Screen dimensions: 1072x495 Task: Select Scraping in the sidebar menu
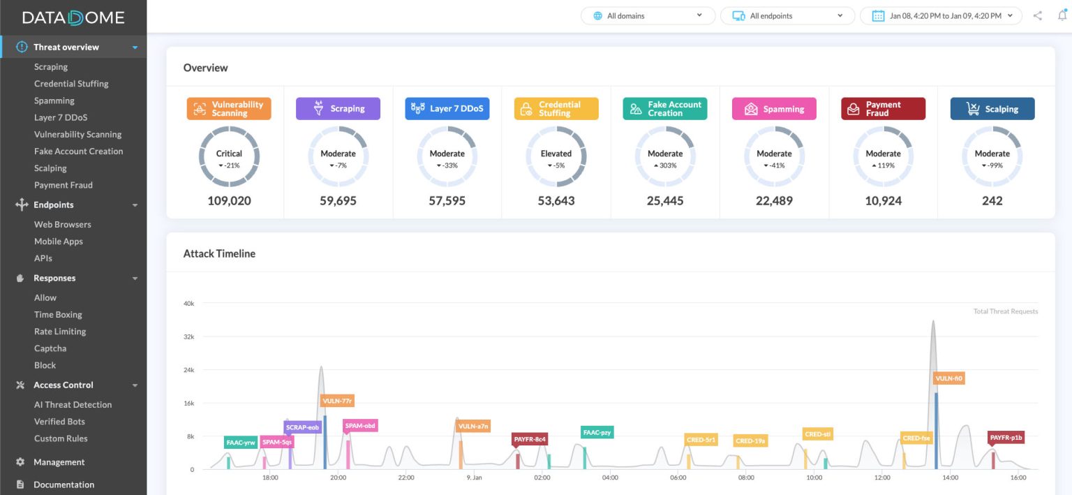pos(50,66)
